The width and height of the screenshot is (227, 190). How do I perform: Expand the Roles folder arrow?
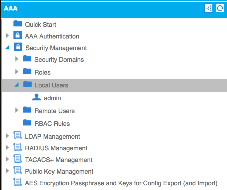click(17, 72)
